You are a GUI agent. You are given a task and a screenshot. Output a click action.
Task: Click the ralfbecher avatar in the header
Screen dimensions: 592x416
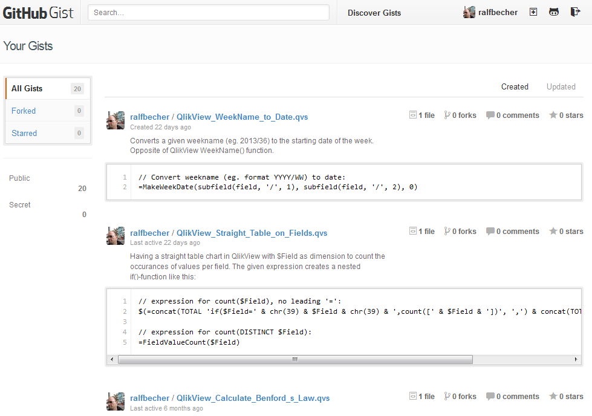469,12
